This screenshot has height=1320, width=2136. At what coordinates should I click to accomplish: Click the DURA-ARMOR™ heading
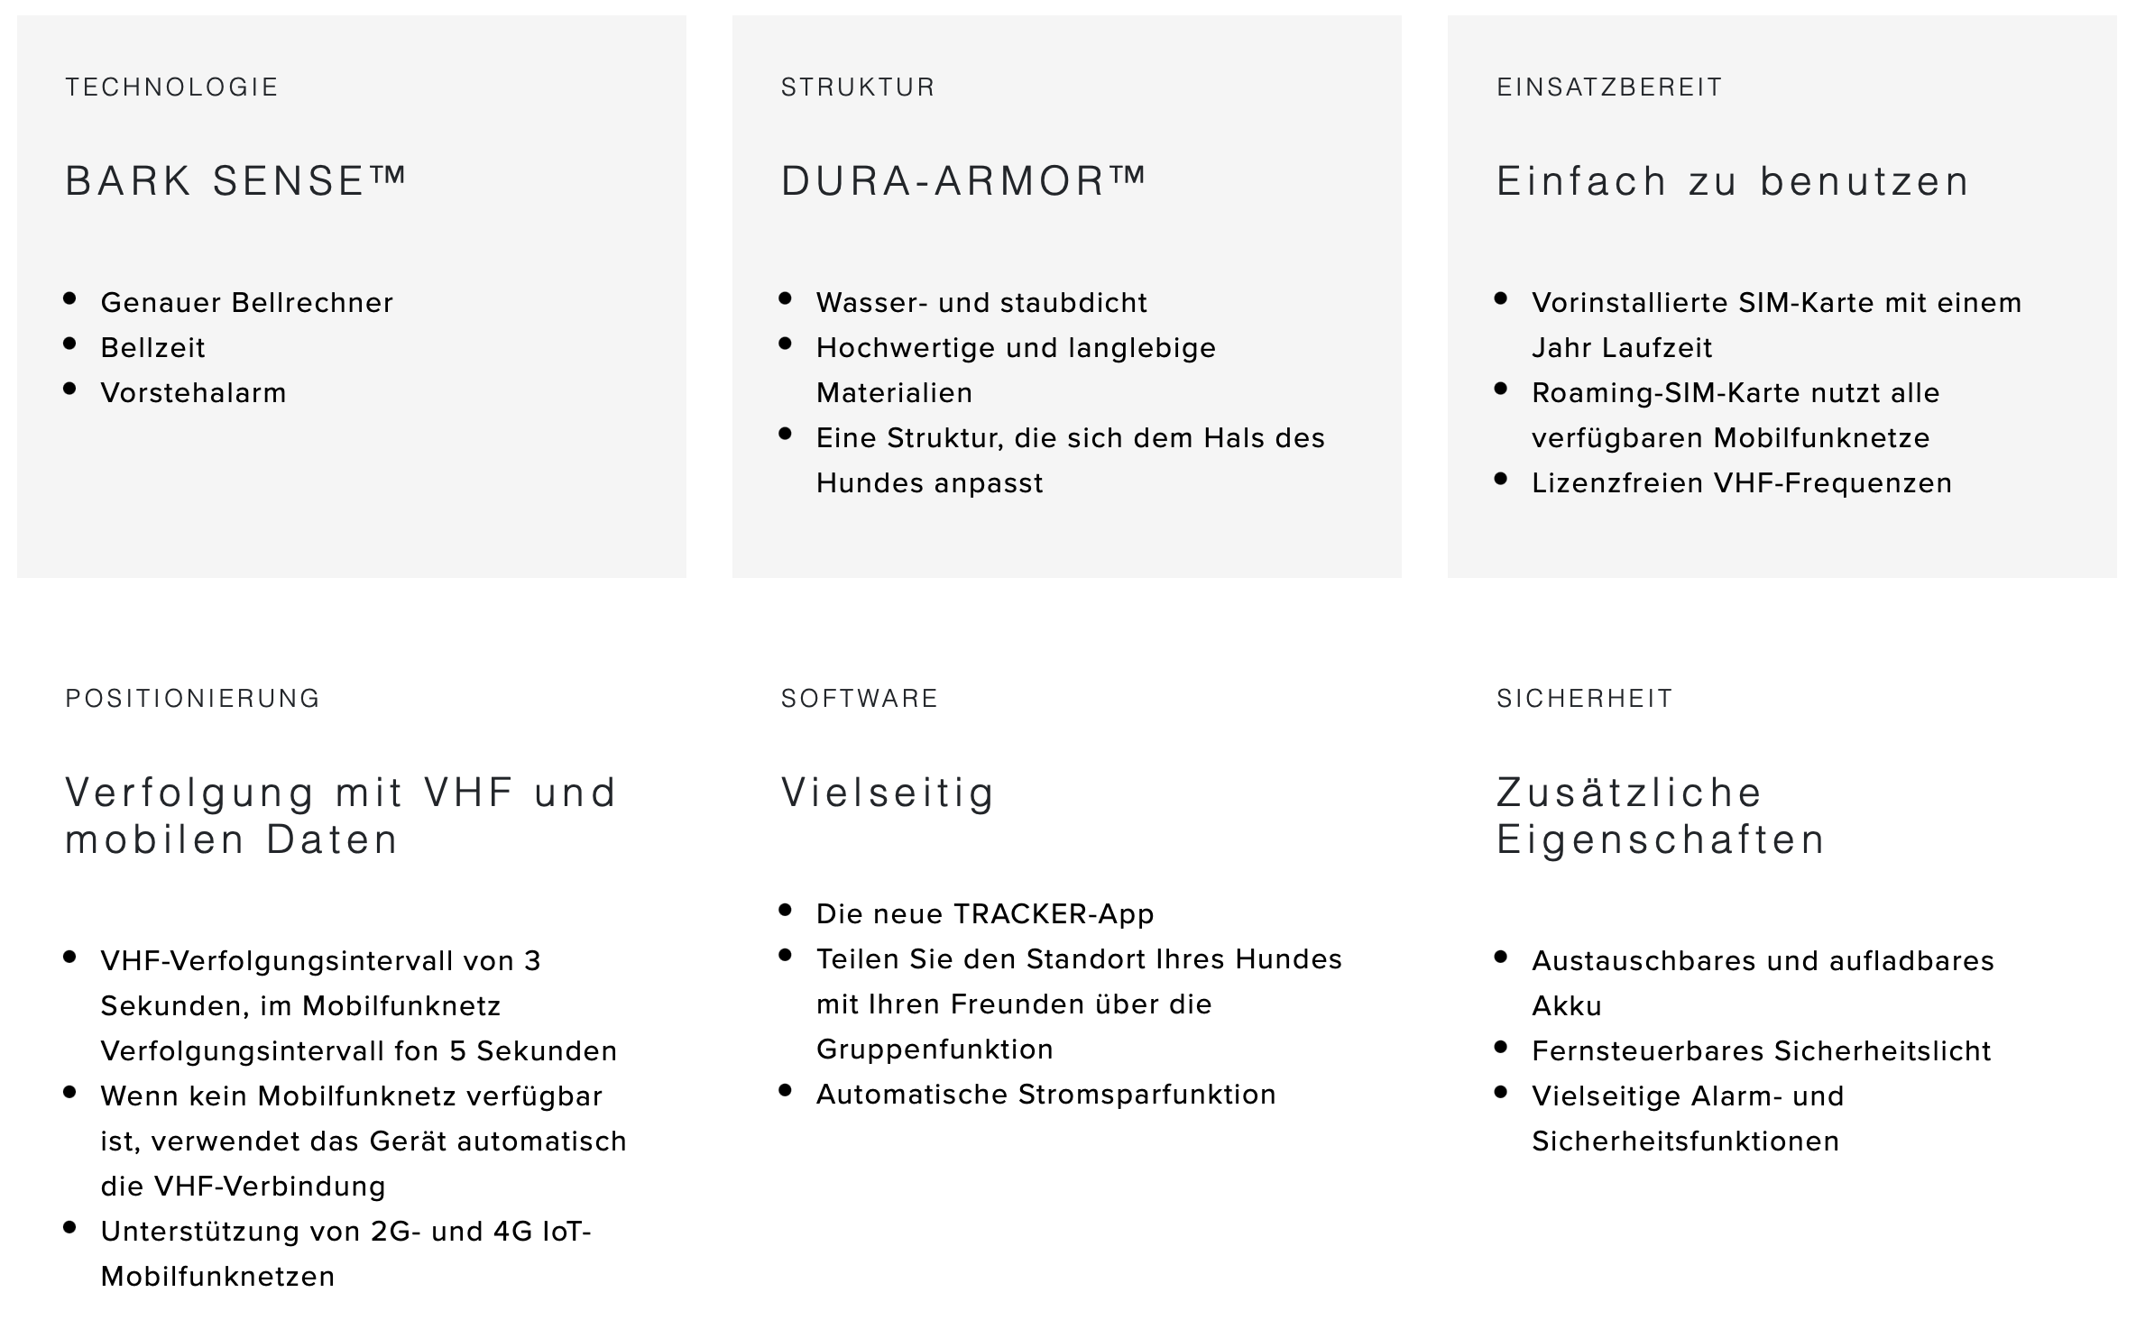click(x=964, y=181)
